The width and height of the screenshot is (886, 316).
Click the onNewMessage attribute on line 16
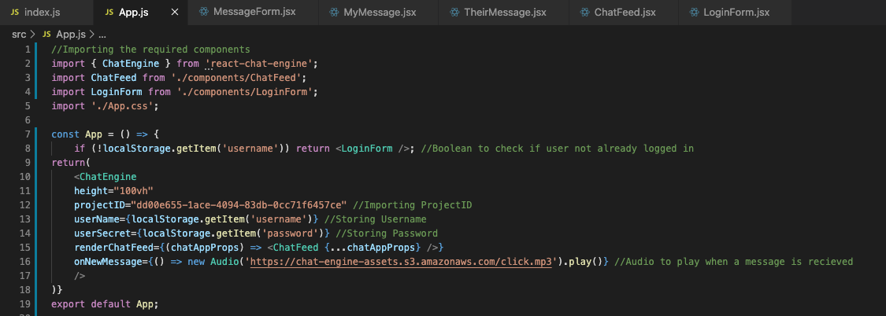pyautogui.click(x=108, y=261)
